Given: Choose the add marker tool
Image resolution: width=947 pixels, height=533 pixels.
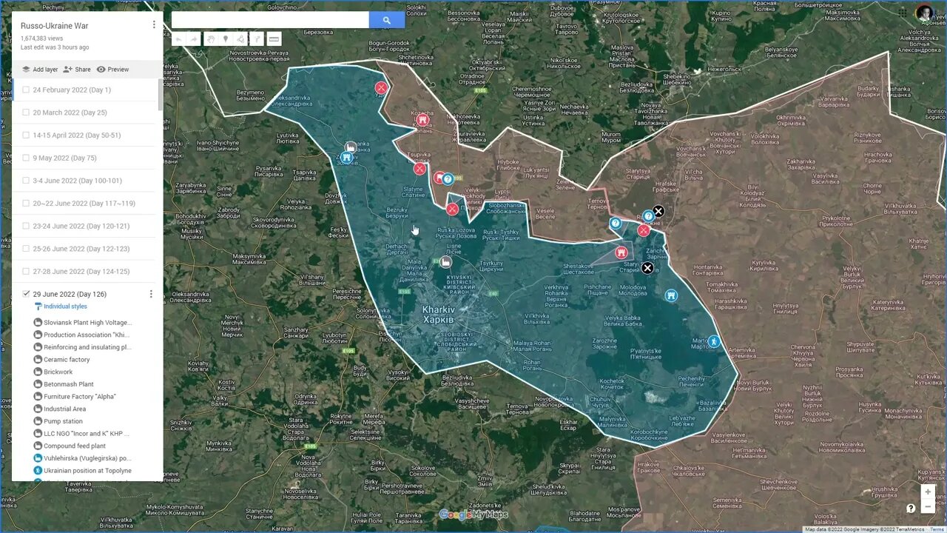Looking at the screenshot, I should pos(226,39).
